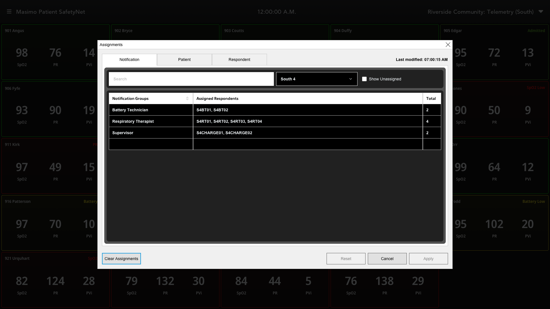Viewport: 550px width, 309px height.
Task: Switch to the Respondent tab
Action: 239,60
